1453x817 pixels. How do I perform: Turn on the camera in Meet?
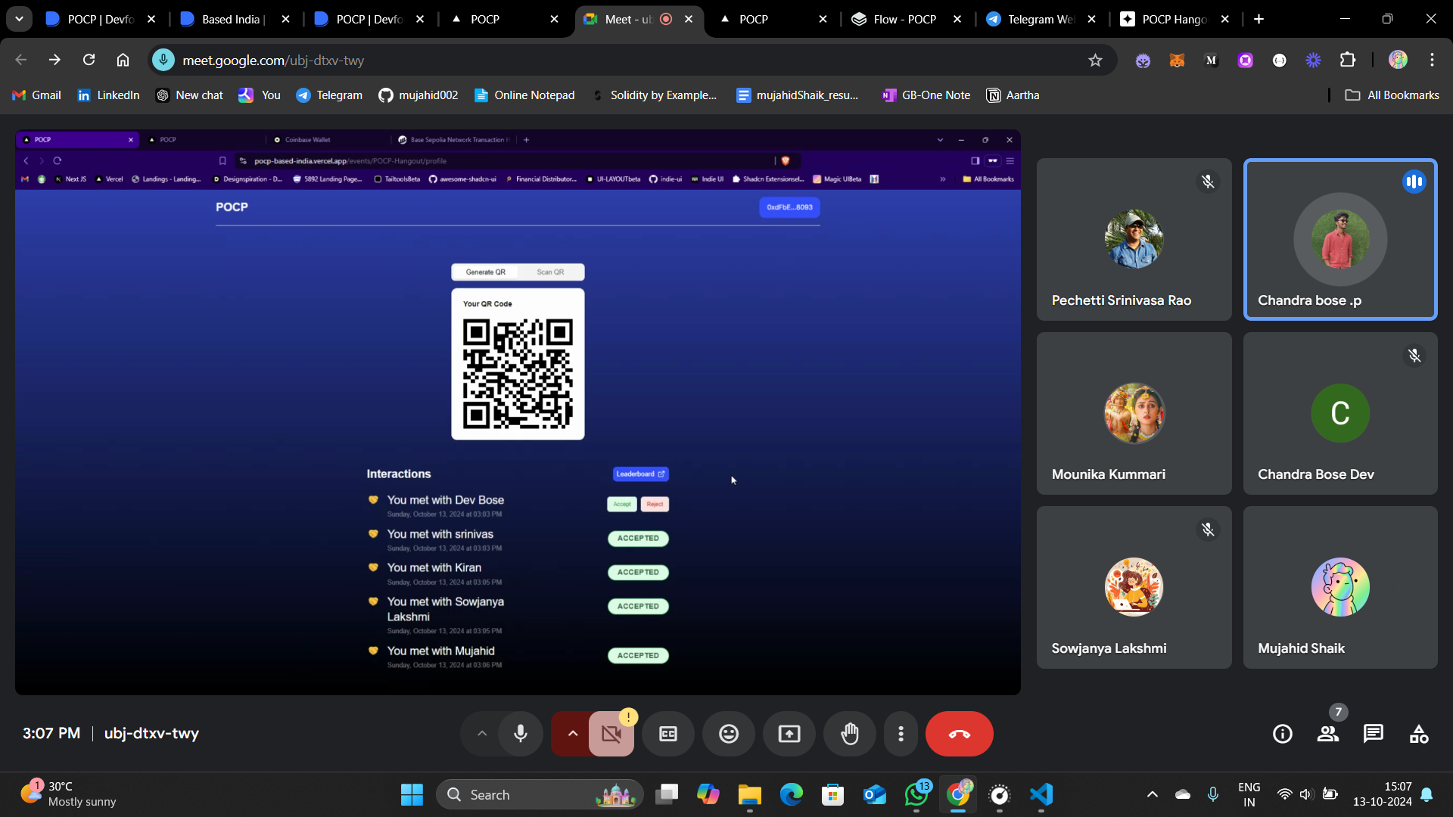coord(611,734)
